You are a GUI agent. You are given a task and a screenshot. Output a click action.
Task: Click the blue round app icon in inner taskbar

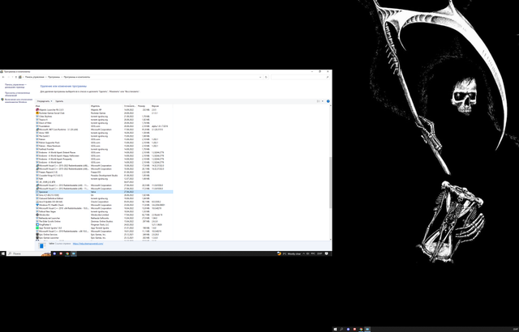(x=54, y=253)
